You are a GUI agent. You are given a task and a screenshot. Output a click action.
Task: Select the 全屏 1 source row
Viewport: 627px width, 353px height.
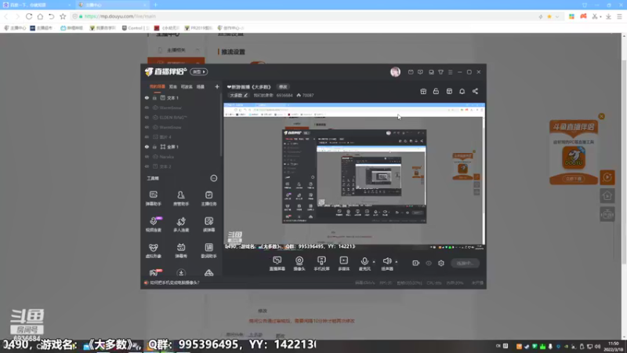[182, 147]
